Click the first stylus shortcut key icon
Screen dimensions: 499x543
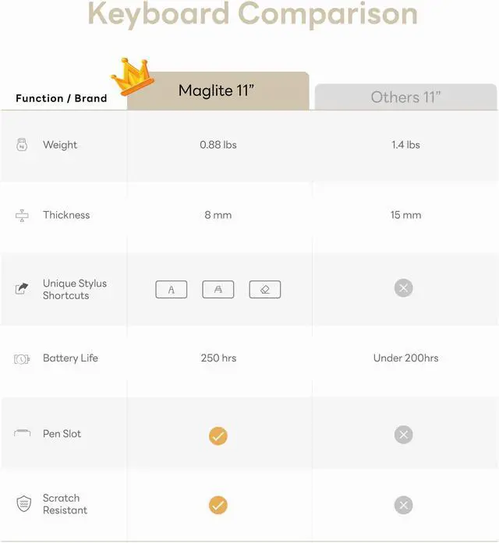coord(172,290)
